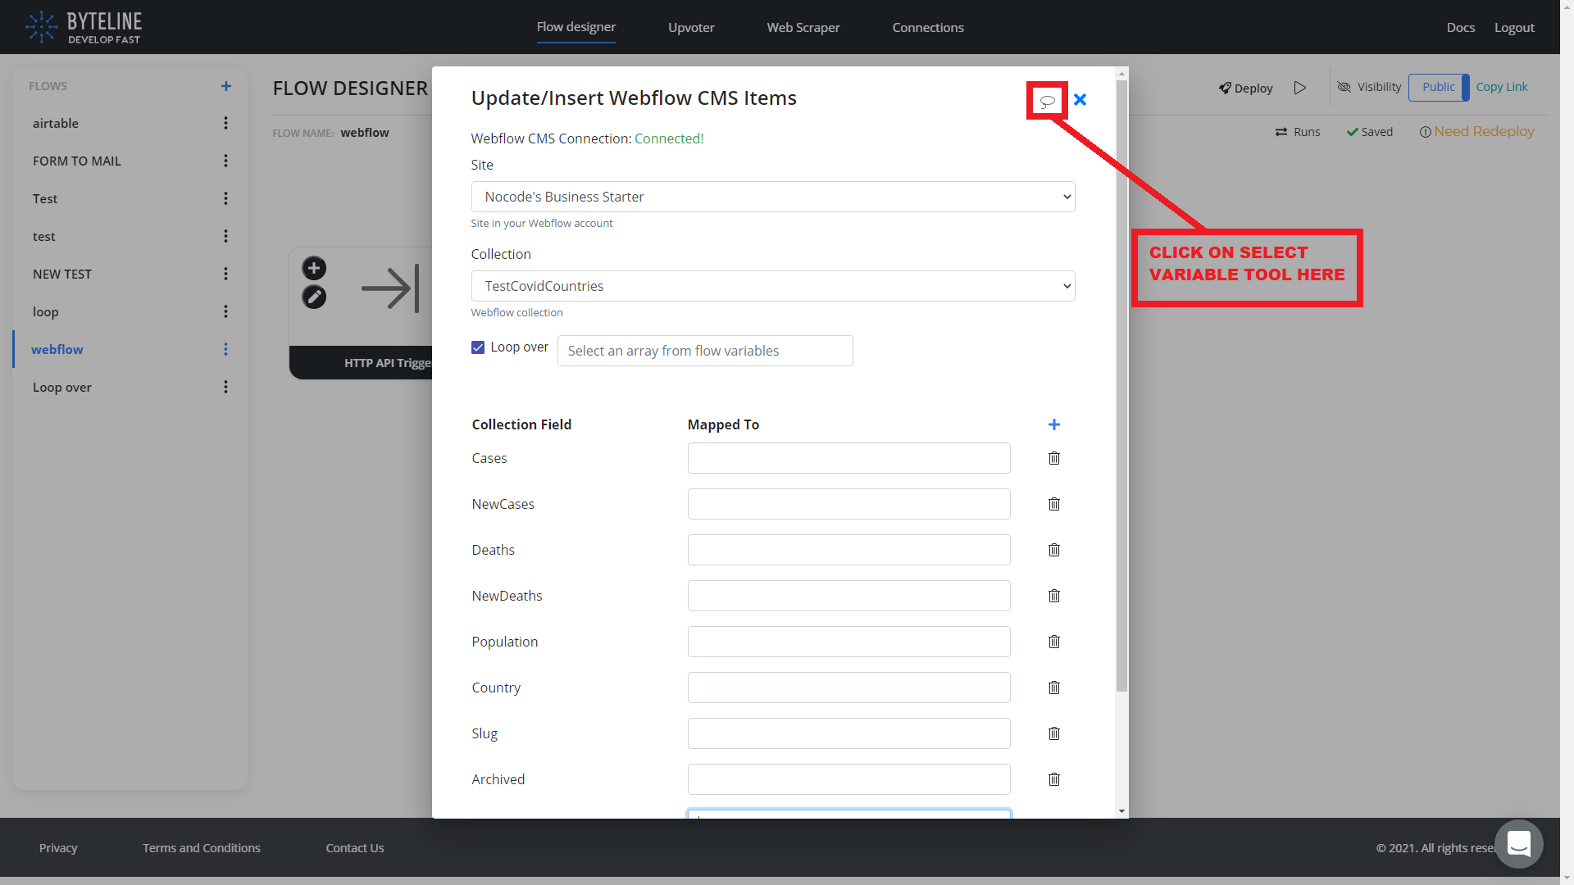The image size is (1574, 885).
Task: Open Terms and Conditions
Action: (x=202, y=847)
